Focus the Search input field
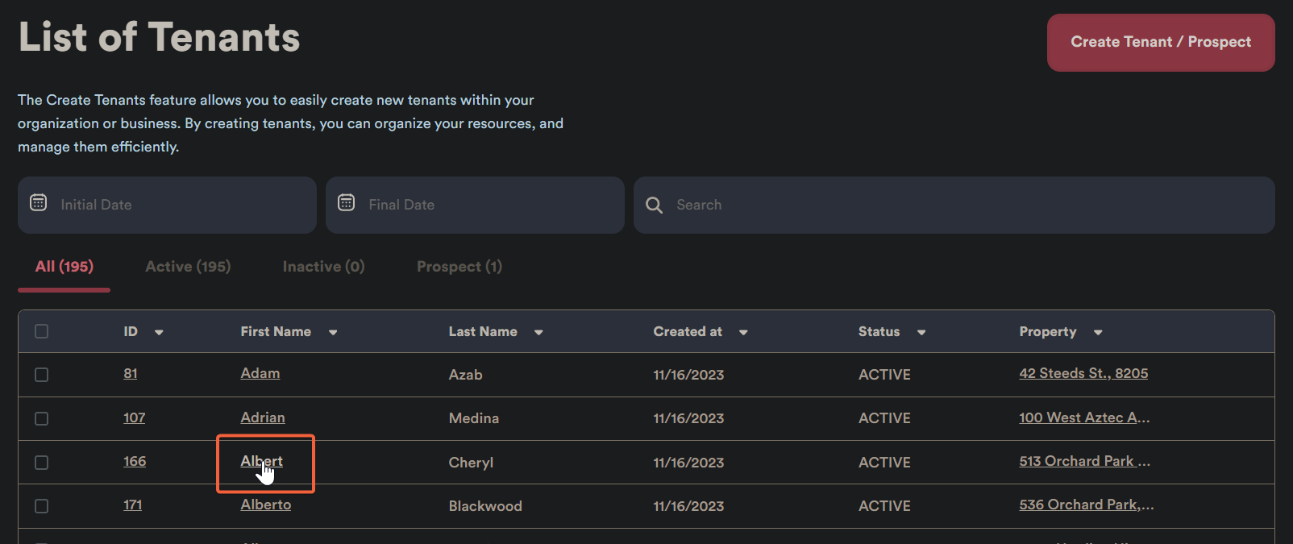The image size is (1293, 544). (x=967, y=206)
